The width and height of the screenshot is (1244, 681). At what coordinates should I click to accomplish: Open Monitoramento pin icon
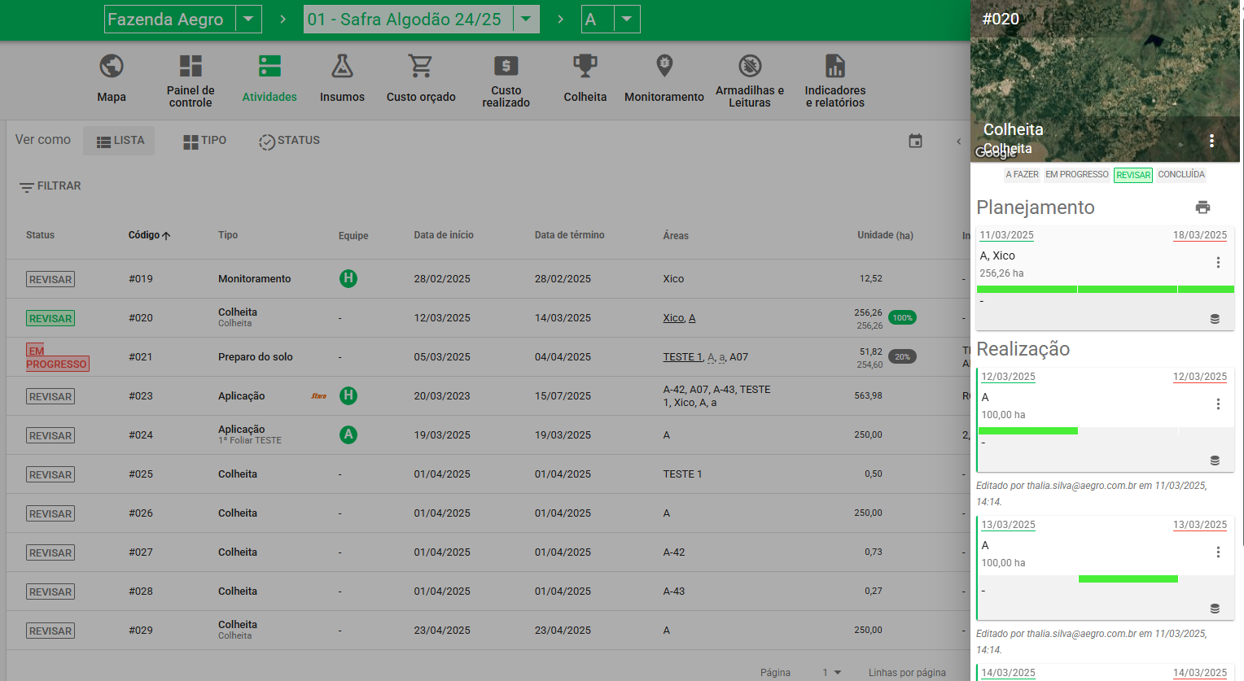point(664,66)
